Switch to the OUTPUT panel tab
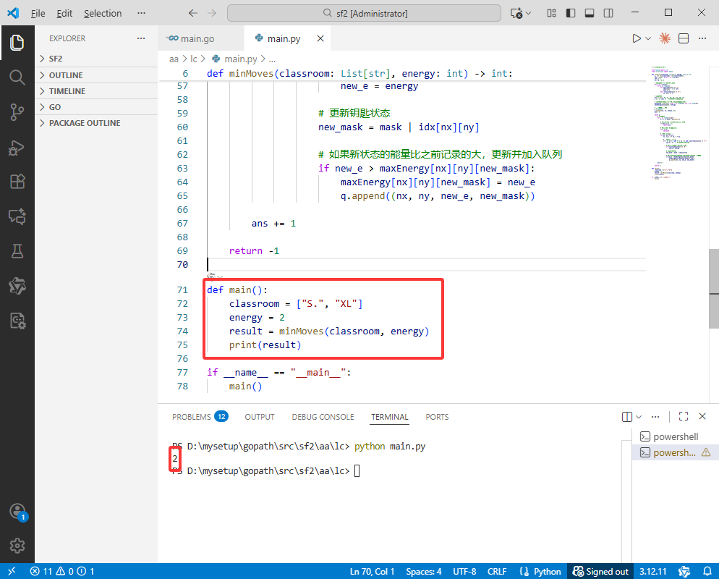The image size is (719, 579). click(260, 417)
